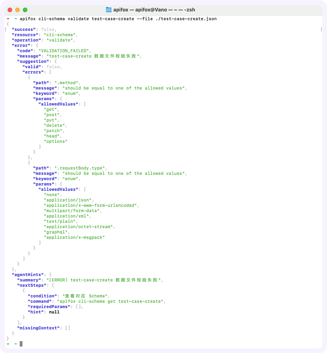The width and height of the screenshot is (327, 353).
Task: Click the blue folder icon in title bar
Action: 108,10
